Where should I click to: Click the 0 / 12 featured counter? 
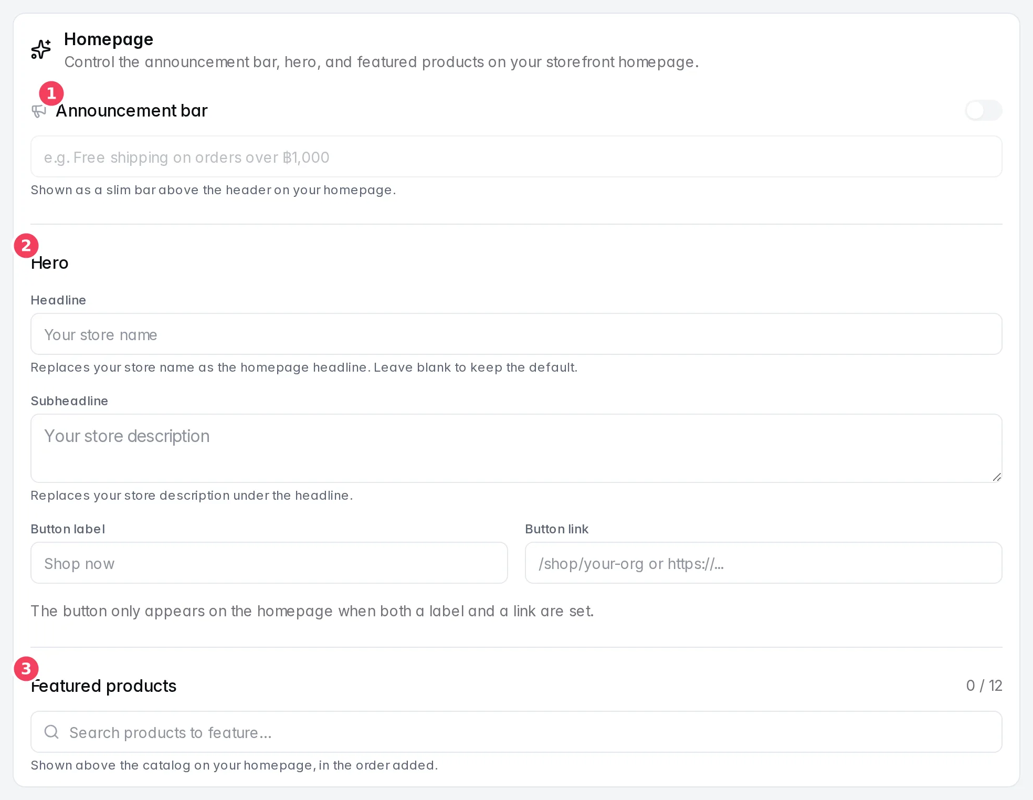pos(984,686)
